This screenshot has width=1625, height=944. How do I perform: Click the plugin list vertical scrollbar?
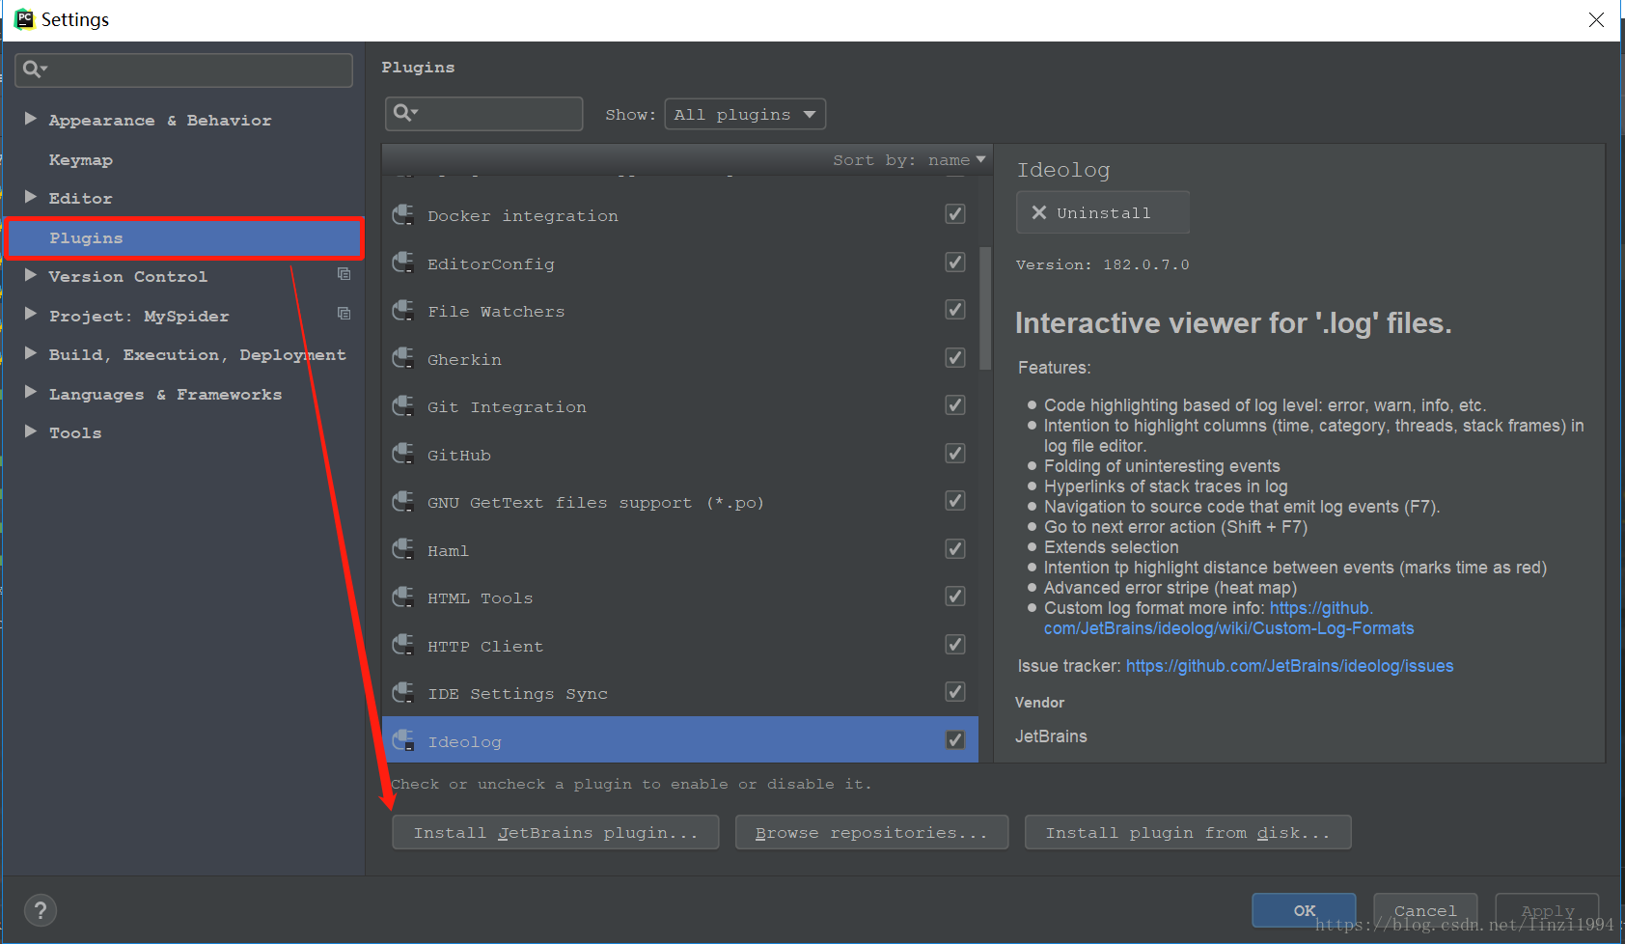(x=985, y=309)
